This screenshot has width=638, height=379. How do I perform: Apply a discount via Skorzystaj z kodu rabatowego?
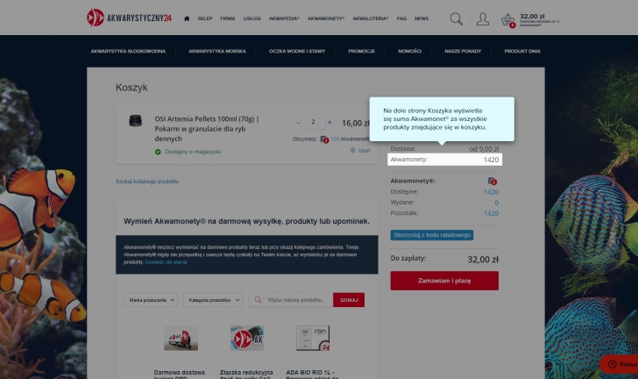432,235
